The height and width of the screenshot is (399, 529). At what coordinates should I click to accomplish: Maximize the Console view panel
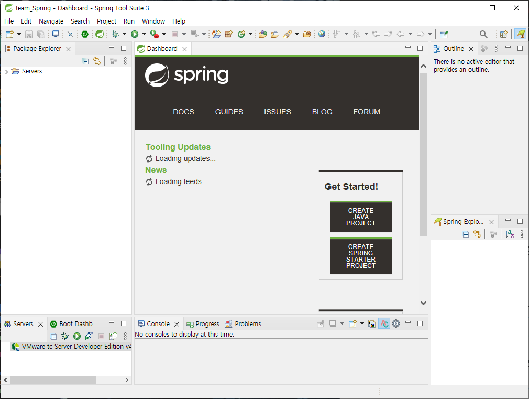pyautogui.click(x=420, y=323)
